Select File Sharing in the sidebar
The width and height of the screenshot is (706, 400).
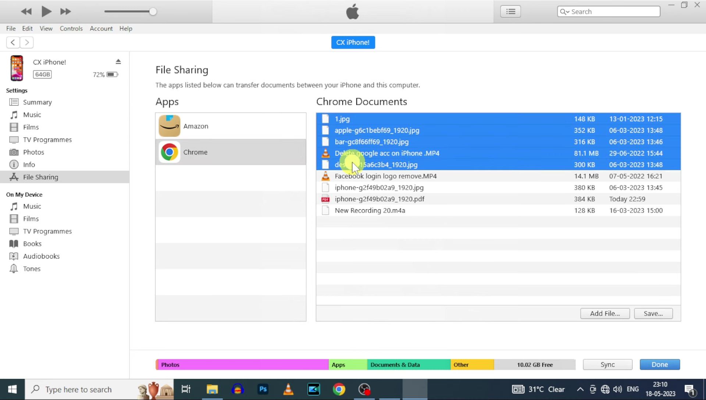tap(64, 177)
